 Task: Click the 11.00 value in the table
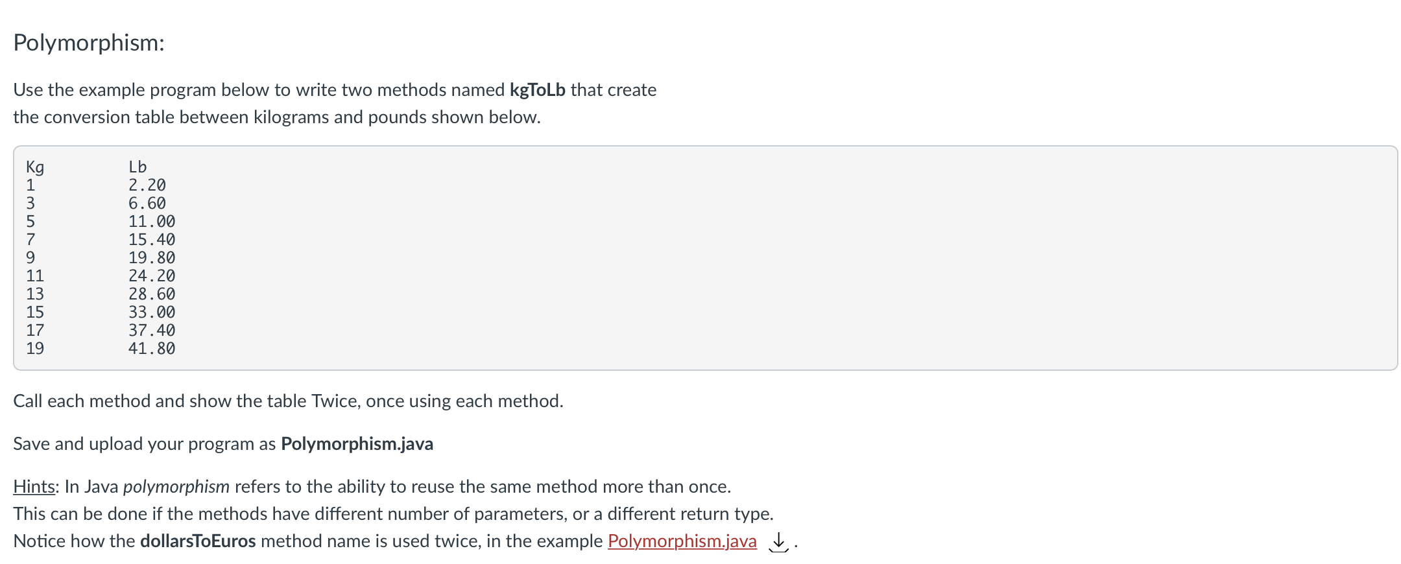[x=152, y=221]
